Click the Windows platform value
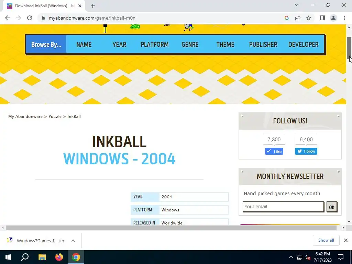Image resolution: width=352 pixels, height=264 pixels. (170, 210)
